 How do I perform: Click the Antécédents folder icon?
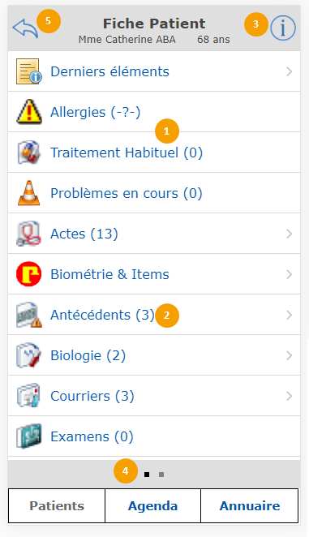(x=29, y=315)
